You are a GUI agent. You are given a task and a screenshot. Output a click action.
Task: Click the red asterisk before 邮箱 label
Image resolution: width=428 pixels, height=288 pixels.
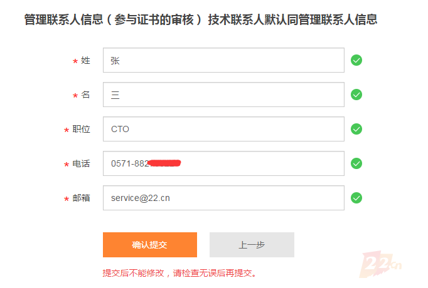(x=67, y=199)
